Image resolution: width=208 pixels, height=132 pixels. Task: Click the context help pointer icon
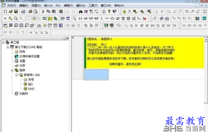(x=115, y=12)
